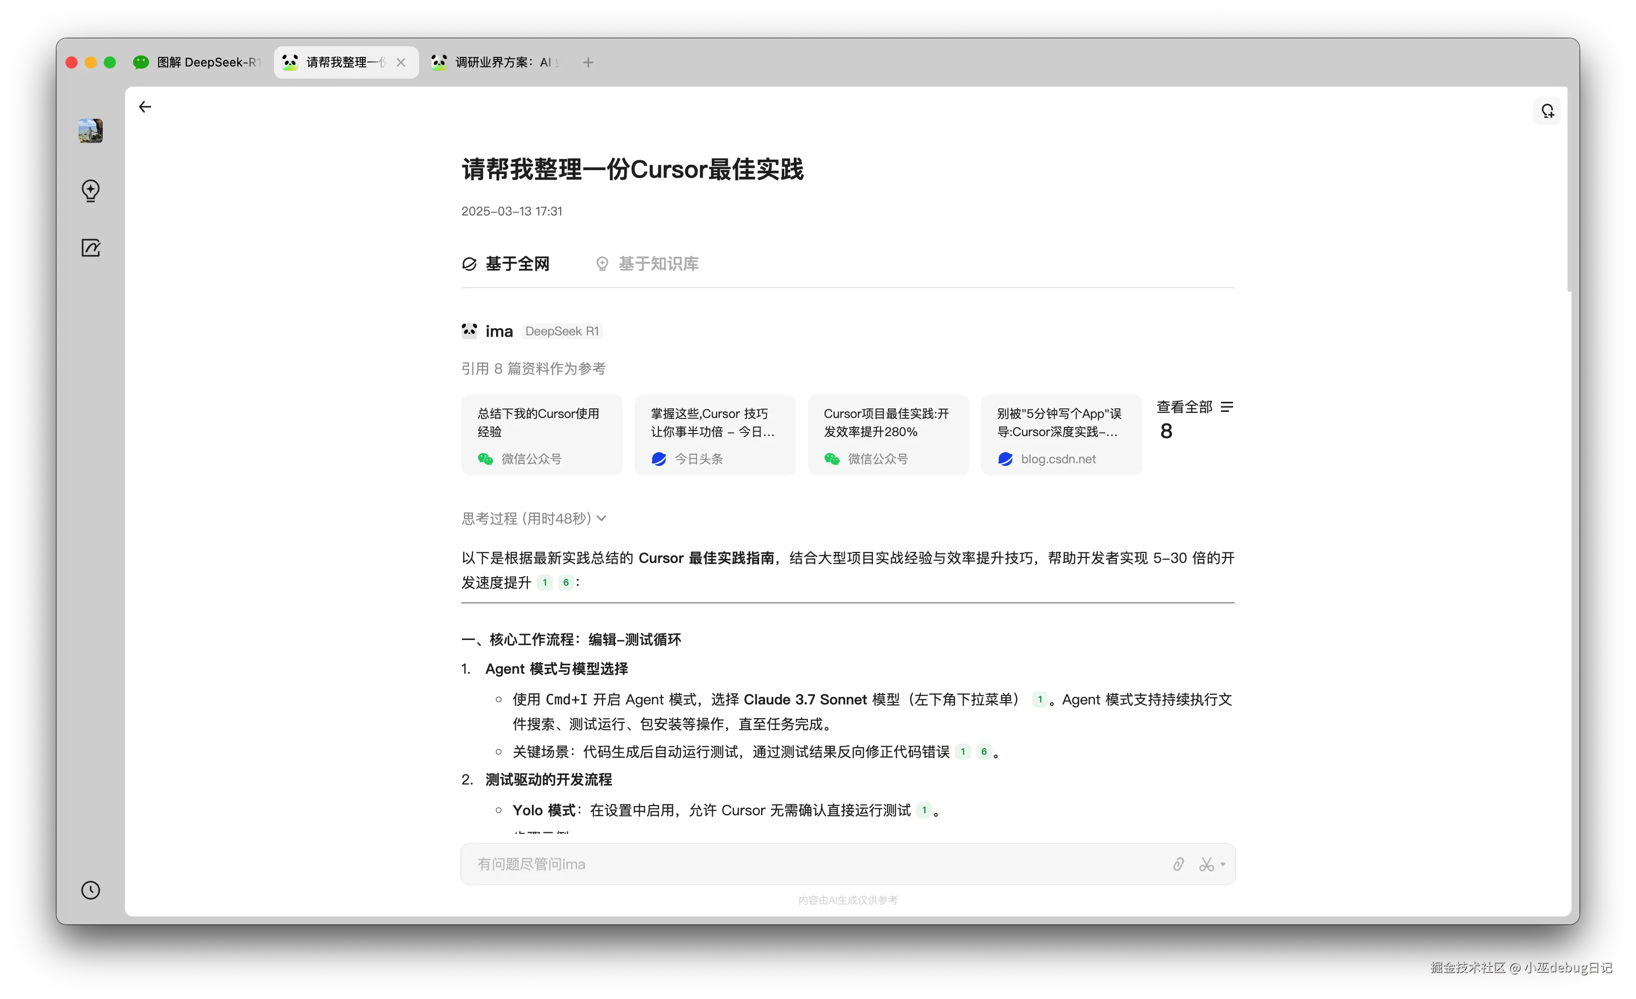Screen dimensions: 1636x999
Task: Open 查看全部 references list
Action: click(x=1194, y=407)
